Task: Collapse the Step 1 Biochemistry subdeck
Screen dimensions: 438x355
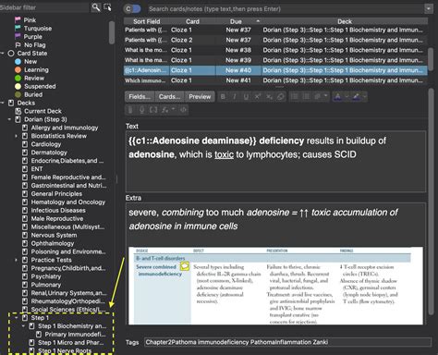Action: 23,326
